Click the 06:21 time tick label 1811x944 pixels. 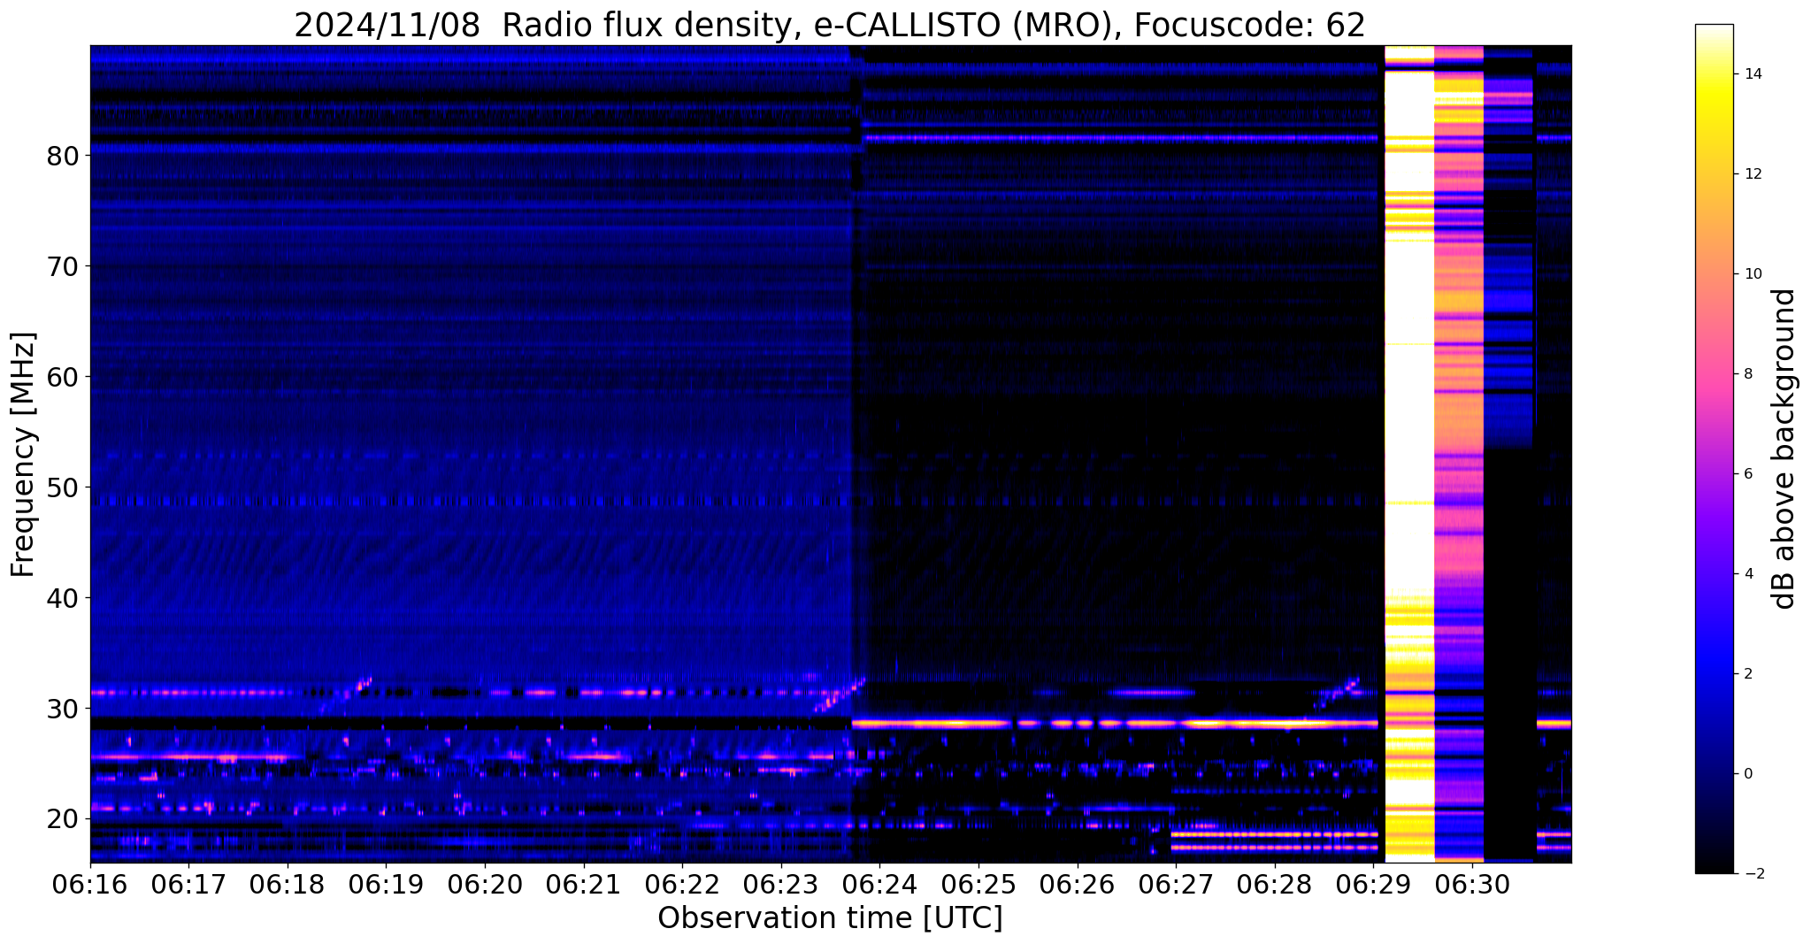point(584,883)
